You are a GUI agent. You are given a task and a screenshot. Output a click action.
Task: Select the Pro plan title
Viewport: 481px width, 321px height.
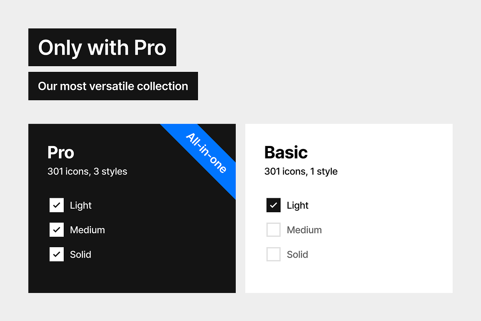(61, 152)
